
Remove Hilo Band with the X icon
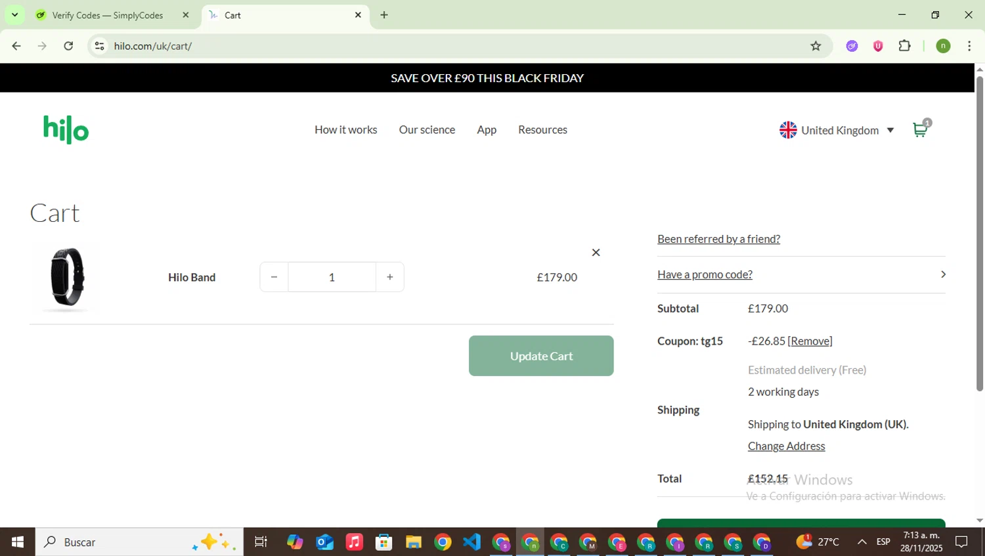click(x=596, y=253)
